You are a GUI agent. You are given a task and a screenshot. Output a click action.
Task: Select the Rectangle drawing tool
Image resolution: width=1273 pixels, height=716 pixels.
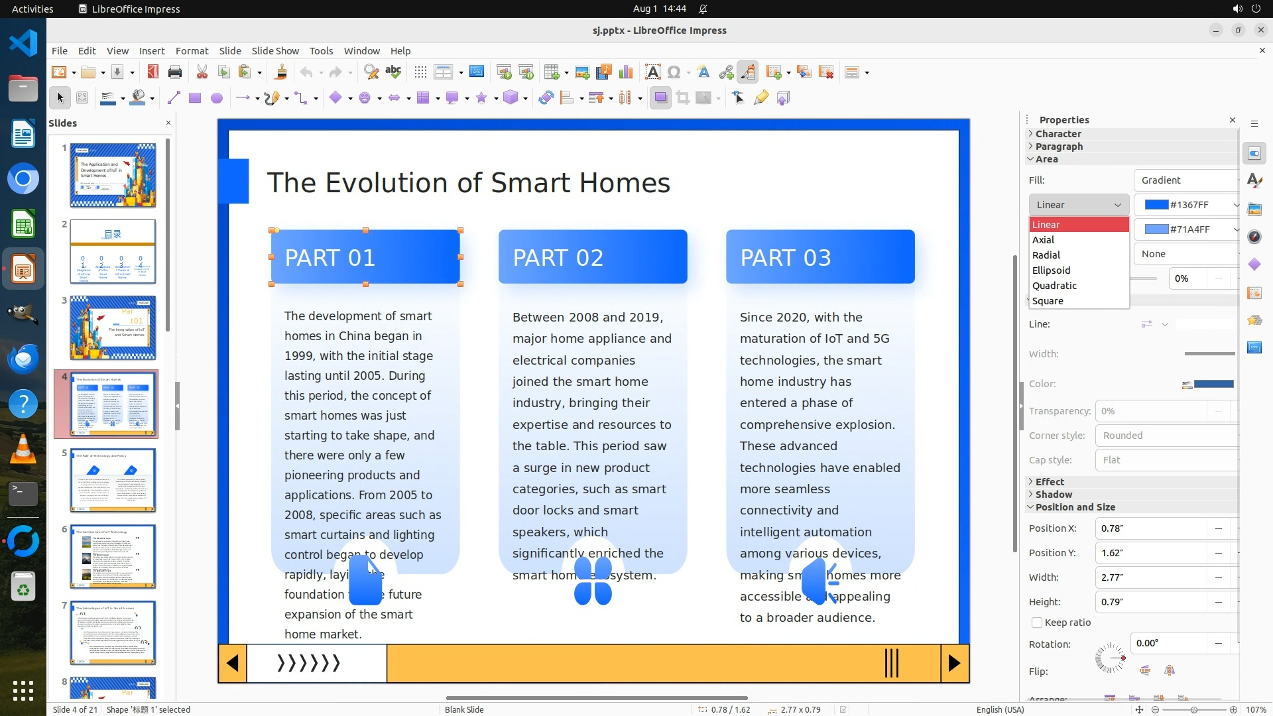pyautogui.click(x=195, y=98)
